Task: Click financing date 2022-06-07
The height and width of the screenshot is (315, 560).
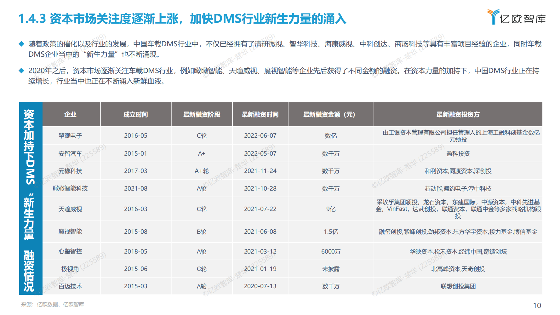Action: (260, 136)
